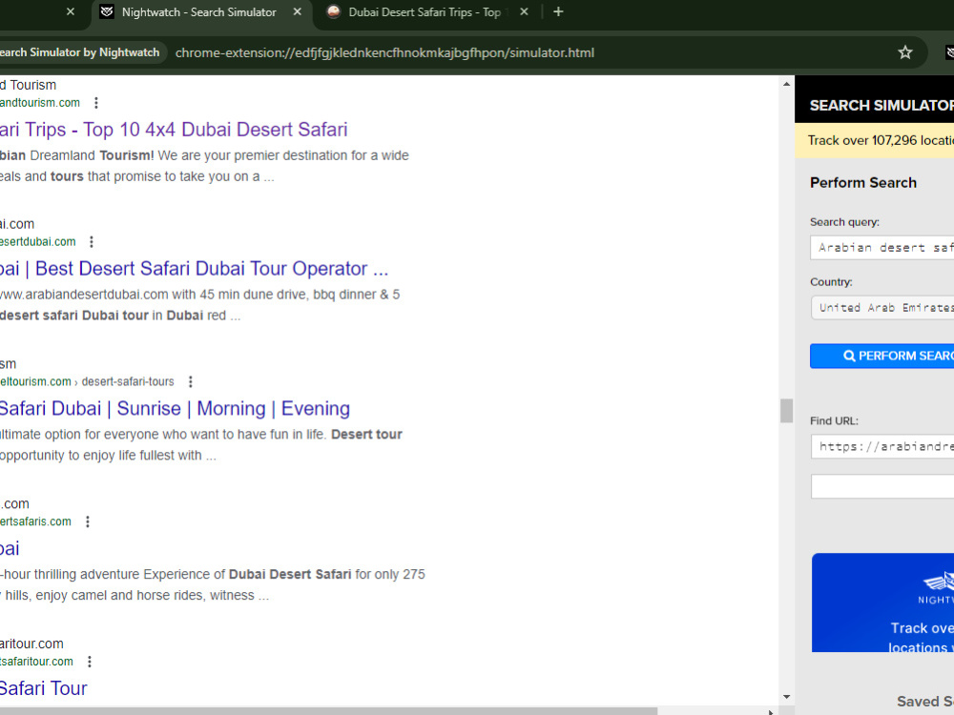The width and height of the screenshot is (954, 715).
Task: Click the Search query input field
Action: [882, 248]
